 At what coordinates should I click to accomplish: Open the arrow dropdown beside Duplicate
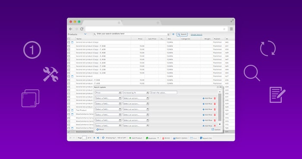click(158, 138)
